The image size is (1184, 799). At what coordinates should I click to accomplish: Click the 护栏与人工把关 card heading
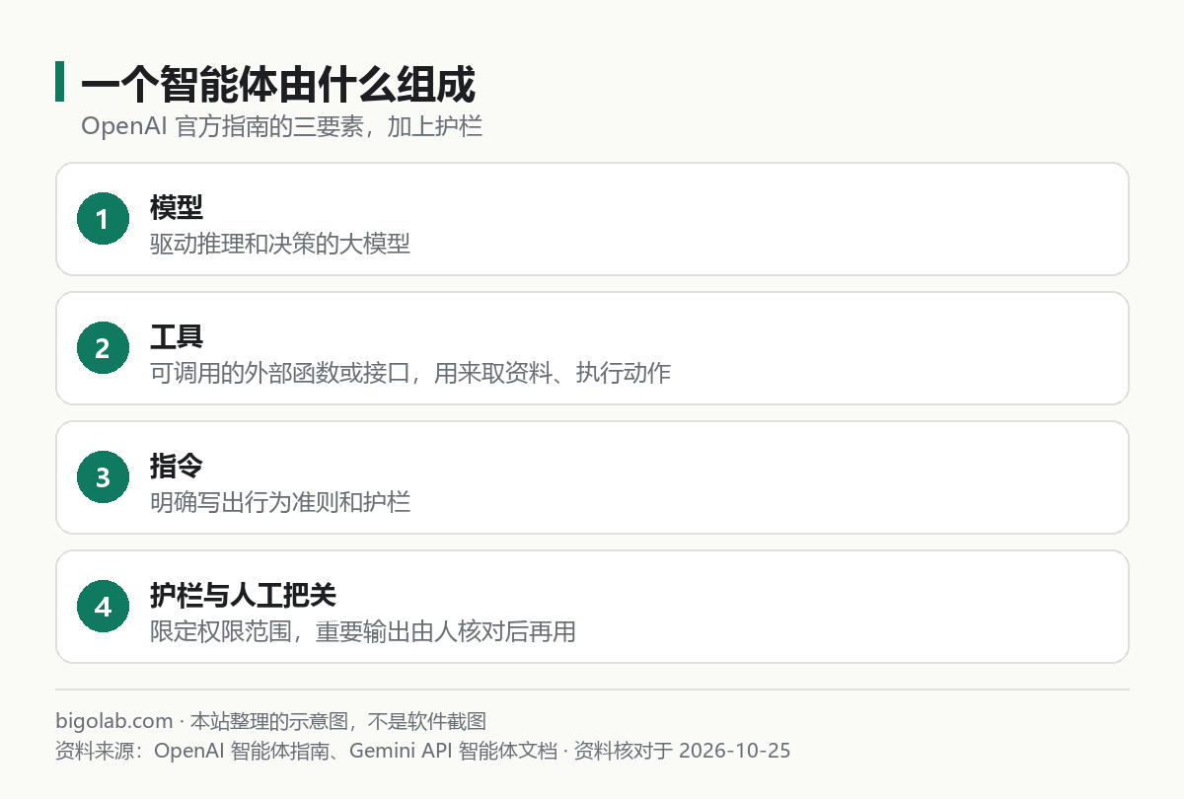244,594
